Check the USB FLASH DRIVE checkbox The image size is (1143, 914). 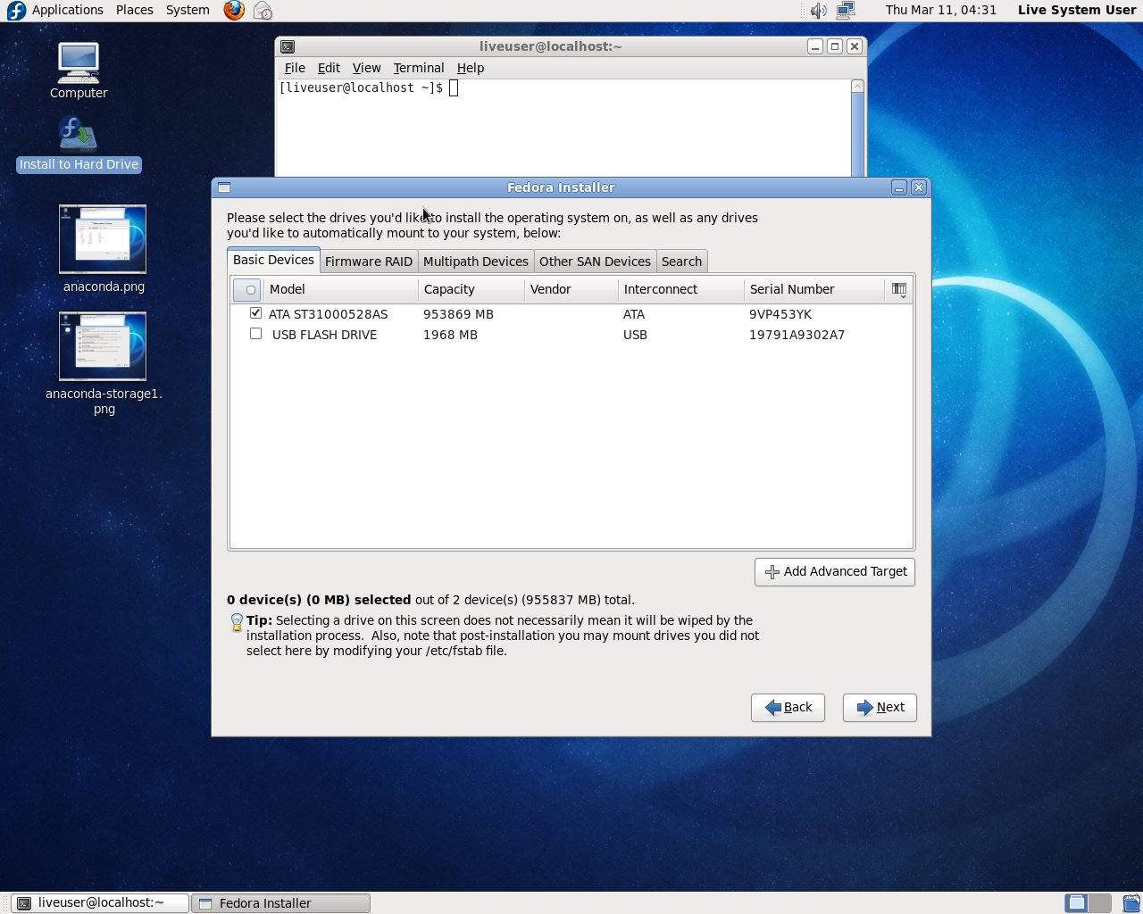tap(256, 334)
